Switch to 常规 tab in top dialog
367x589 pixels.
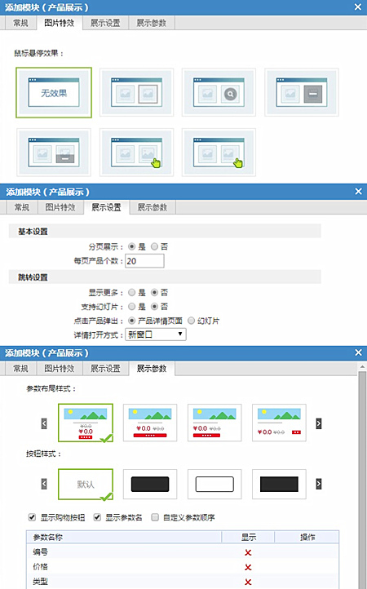point(20,23)
